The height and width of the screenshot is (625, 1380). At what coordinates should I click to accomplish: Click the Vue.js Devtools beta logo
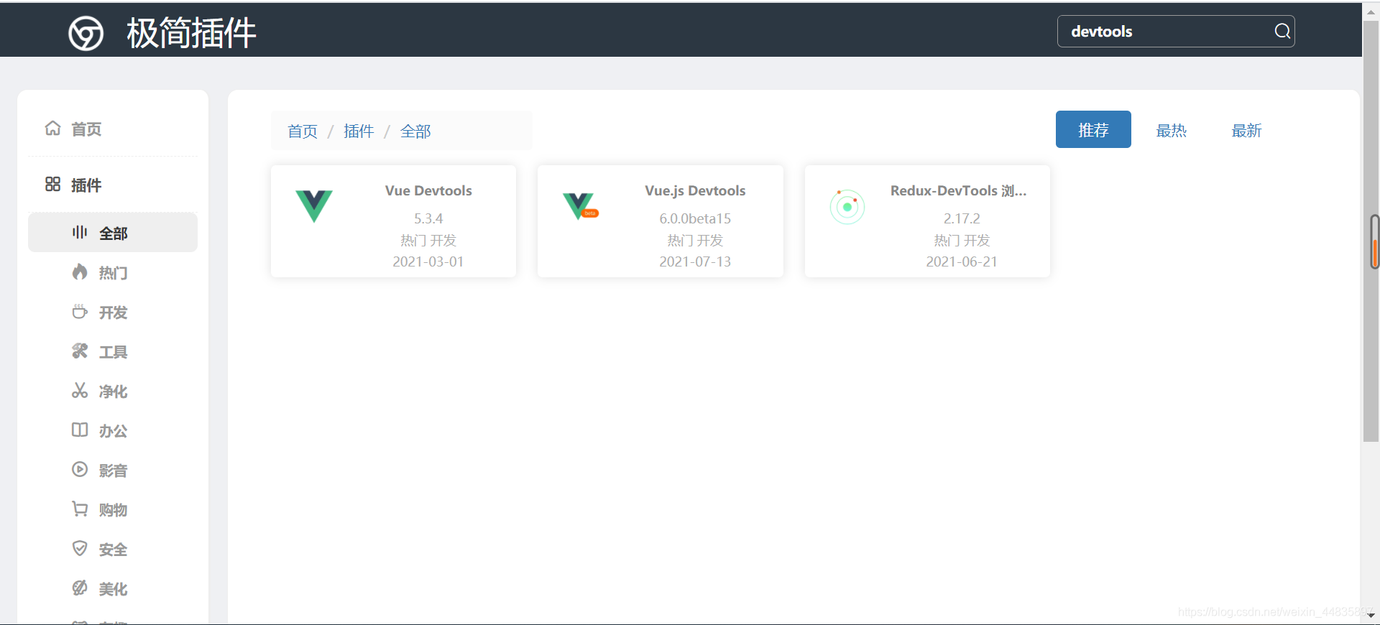tap(580, 206)
